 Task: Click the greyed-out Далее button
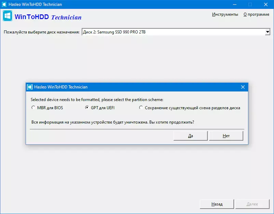point(252,204)
